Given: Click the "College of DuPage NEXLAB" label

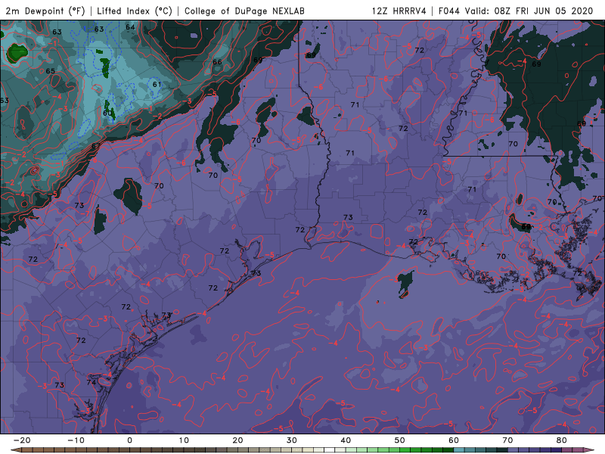Looking at the screenshot, I should (244, 11).
